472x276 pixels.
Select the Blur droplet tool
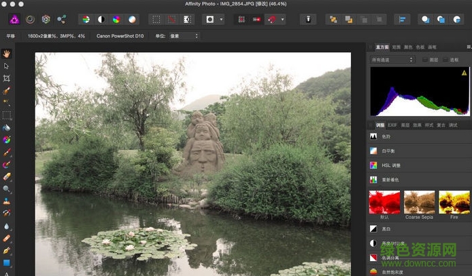(x=6, y=226)
